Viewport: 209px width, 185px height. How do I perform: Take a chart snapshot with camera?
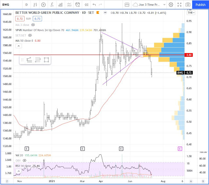[188, 5]
